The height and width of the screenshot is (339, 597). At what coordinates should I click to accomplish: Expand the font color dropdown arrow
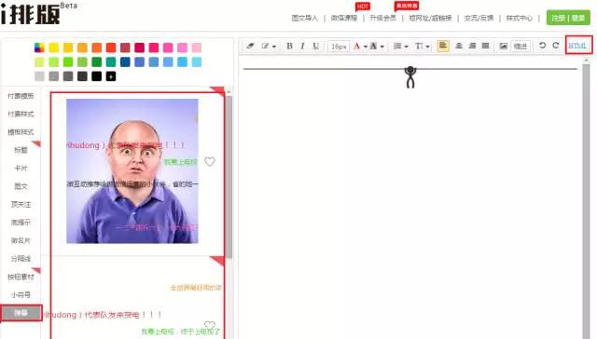tap(366, 47)
